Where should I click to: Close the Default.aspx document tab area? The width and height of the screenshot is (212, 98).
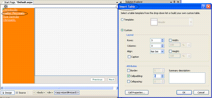tap(121, 2)
